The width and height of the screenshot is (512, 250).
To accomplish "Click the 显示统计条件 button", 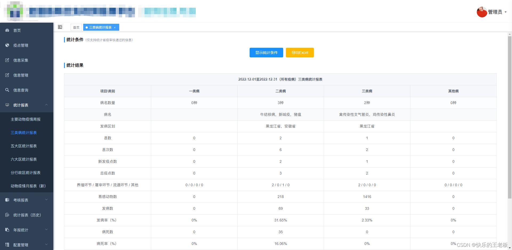I will pyautogui.click(x=266, y=53).
